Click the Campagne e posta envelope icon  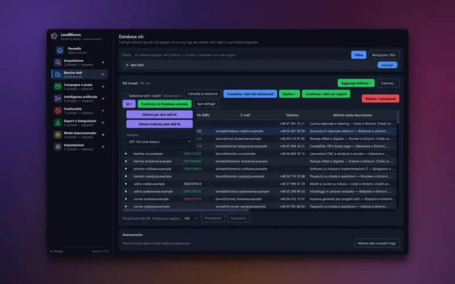tap(58, 86)
